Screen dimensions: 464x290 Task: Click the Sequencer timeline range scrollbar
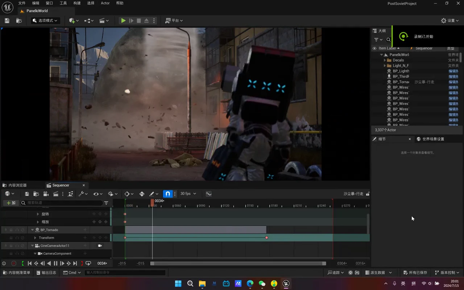(238, 264)
